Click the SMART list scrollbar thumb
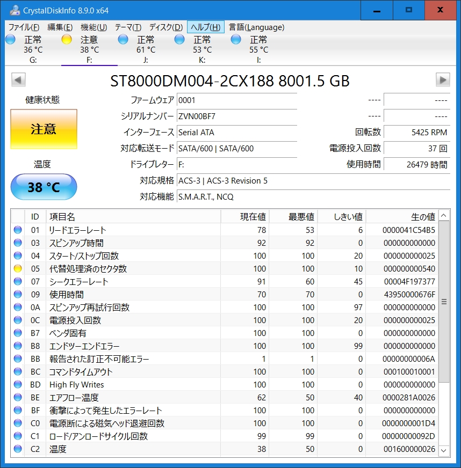The height and width of the screenshot is (468, 461). click(x=444, y=302)
